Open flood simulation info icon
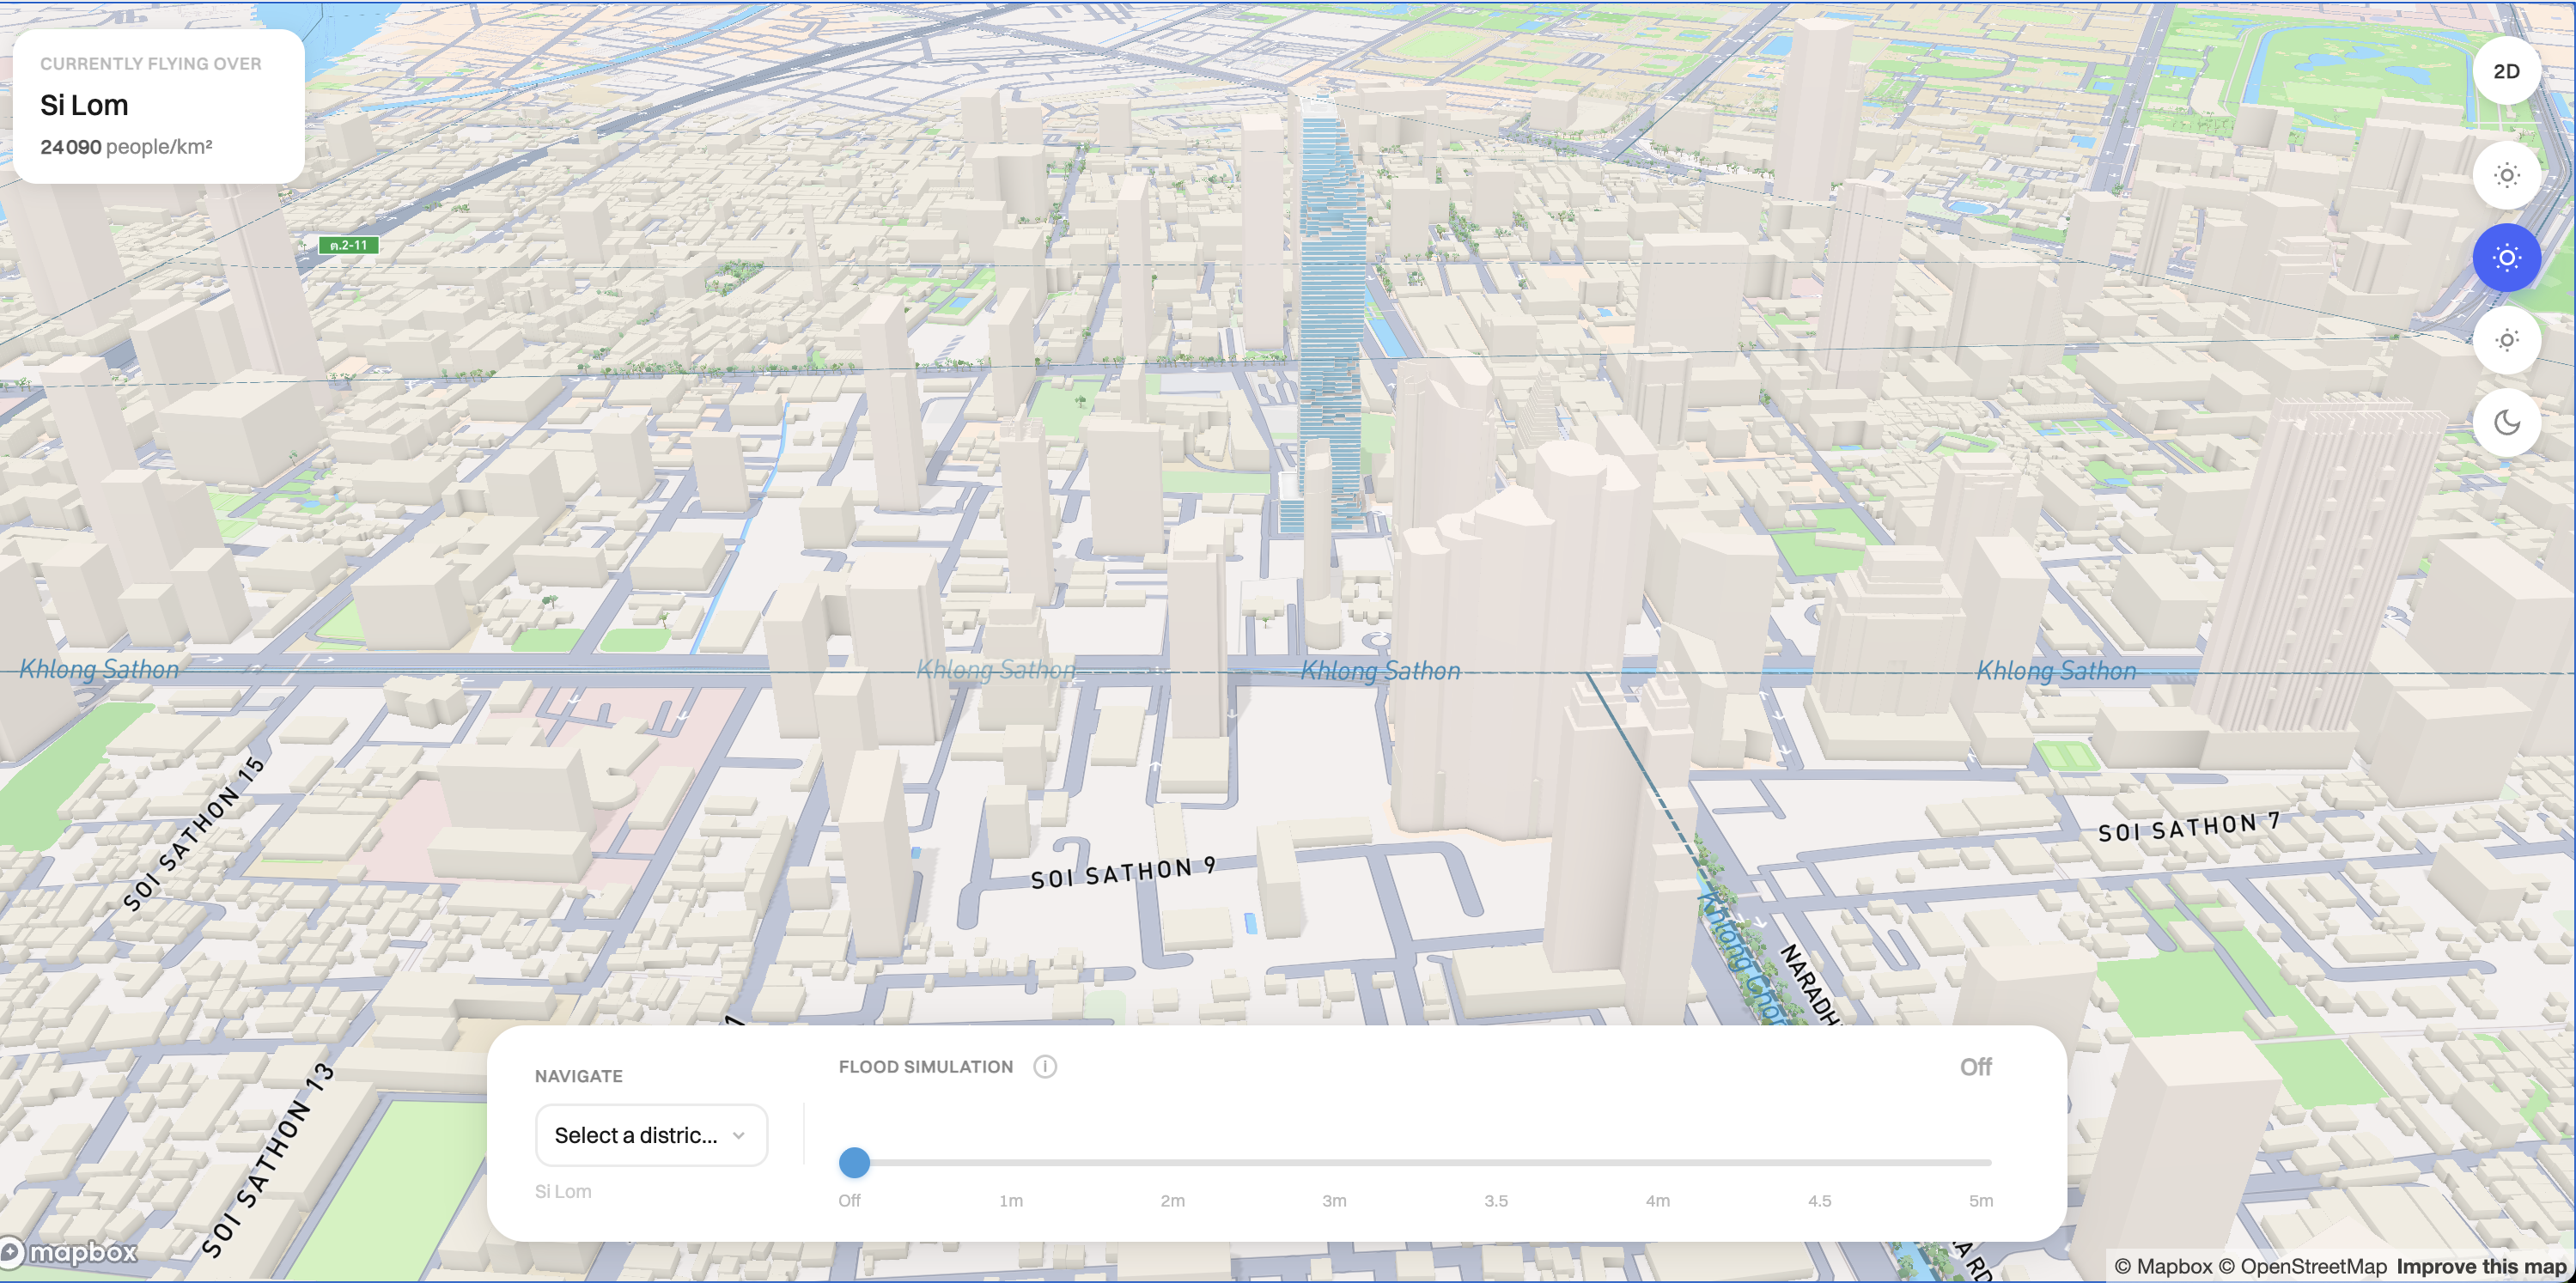 click(x=1045, y=1067)
